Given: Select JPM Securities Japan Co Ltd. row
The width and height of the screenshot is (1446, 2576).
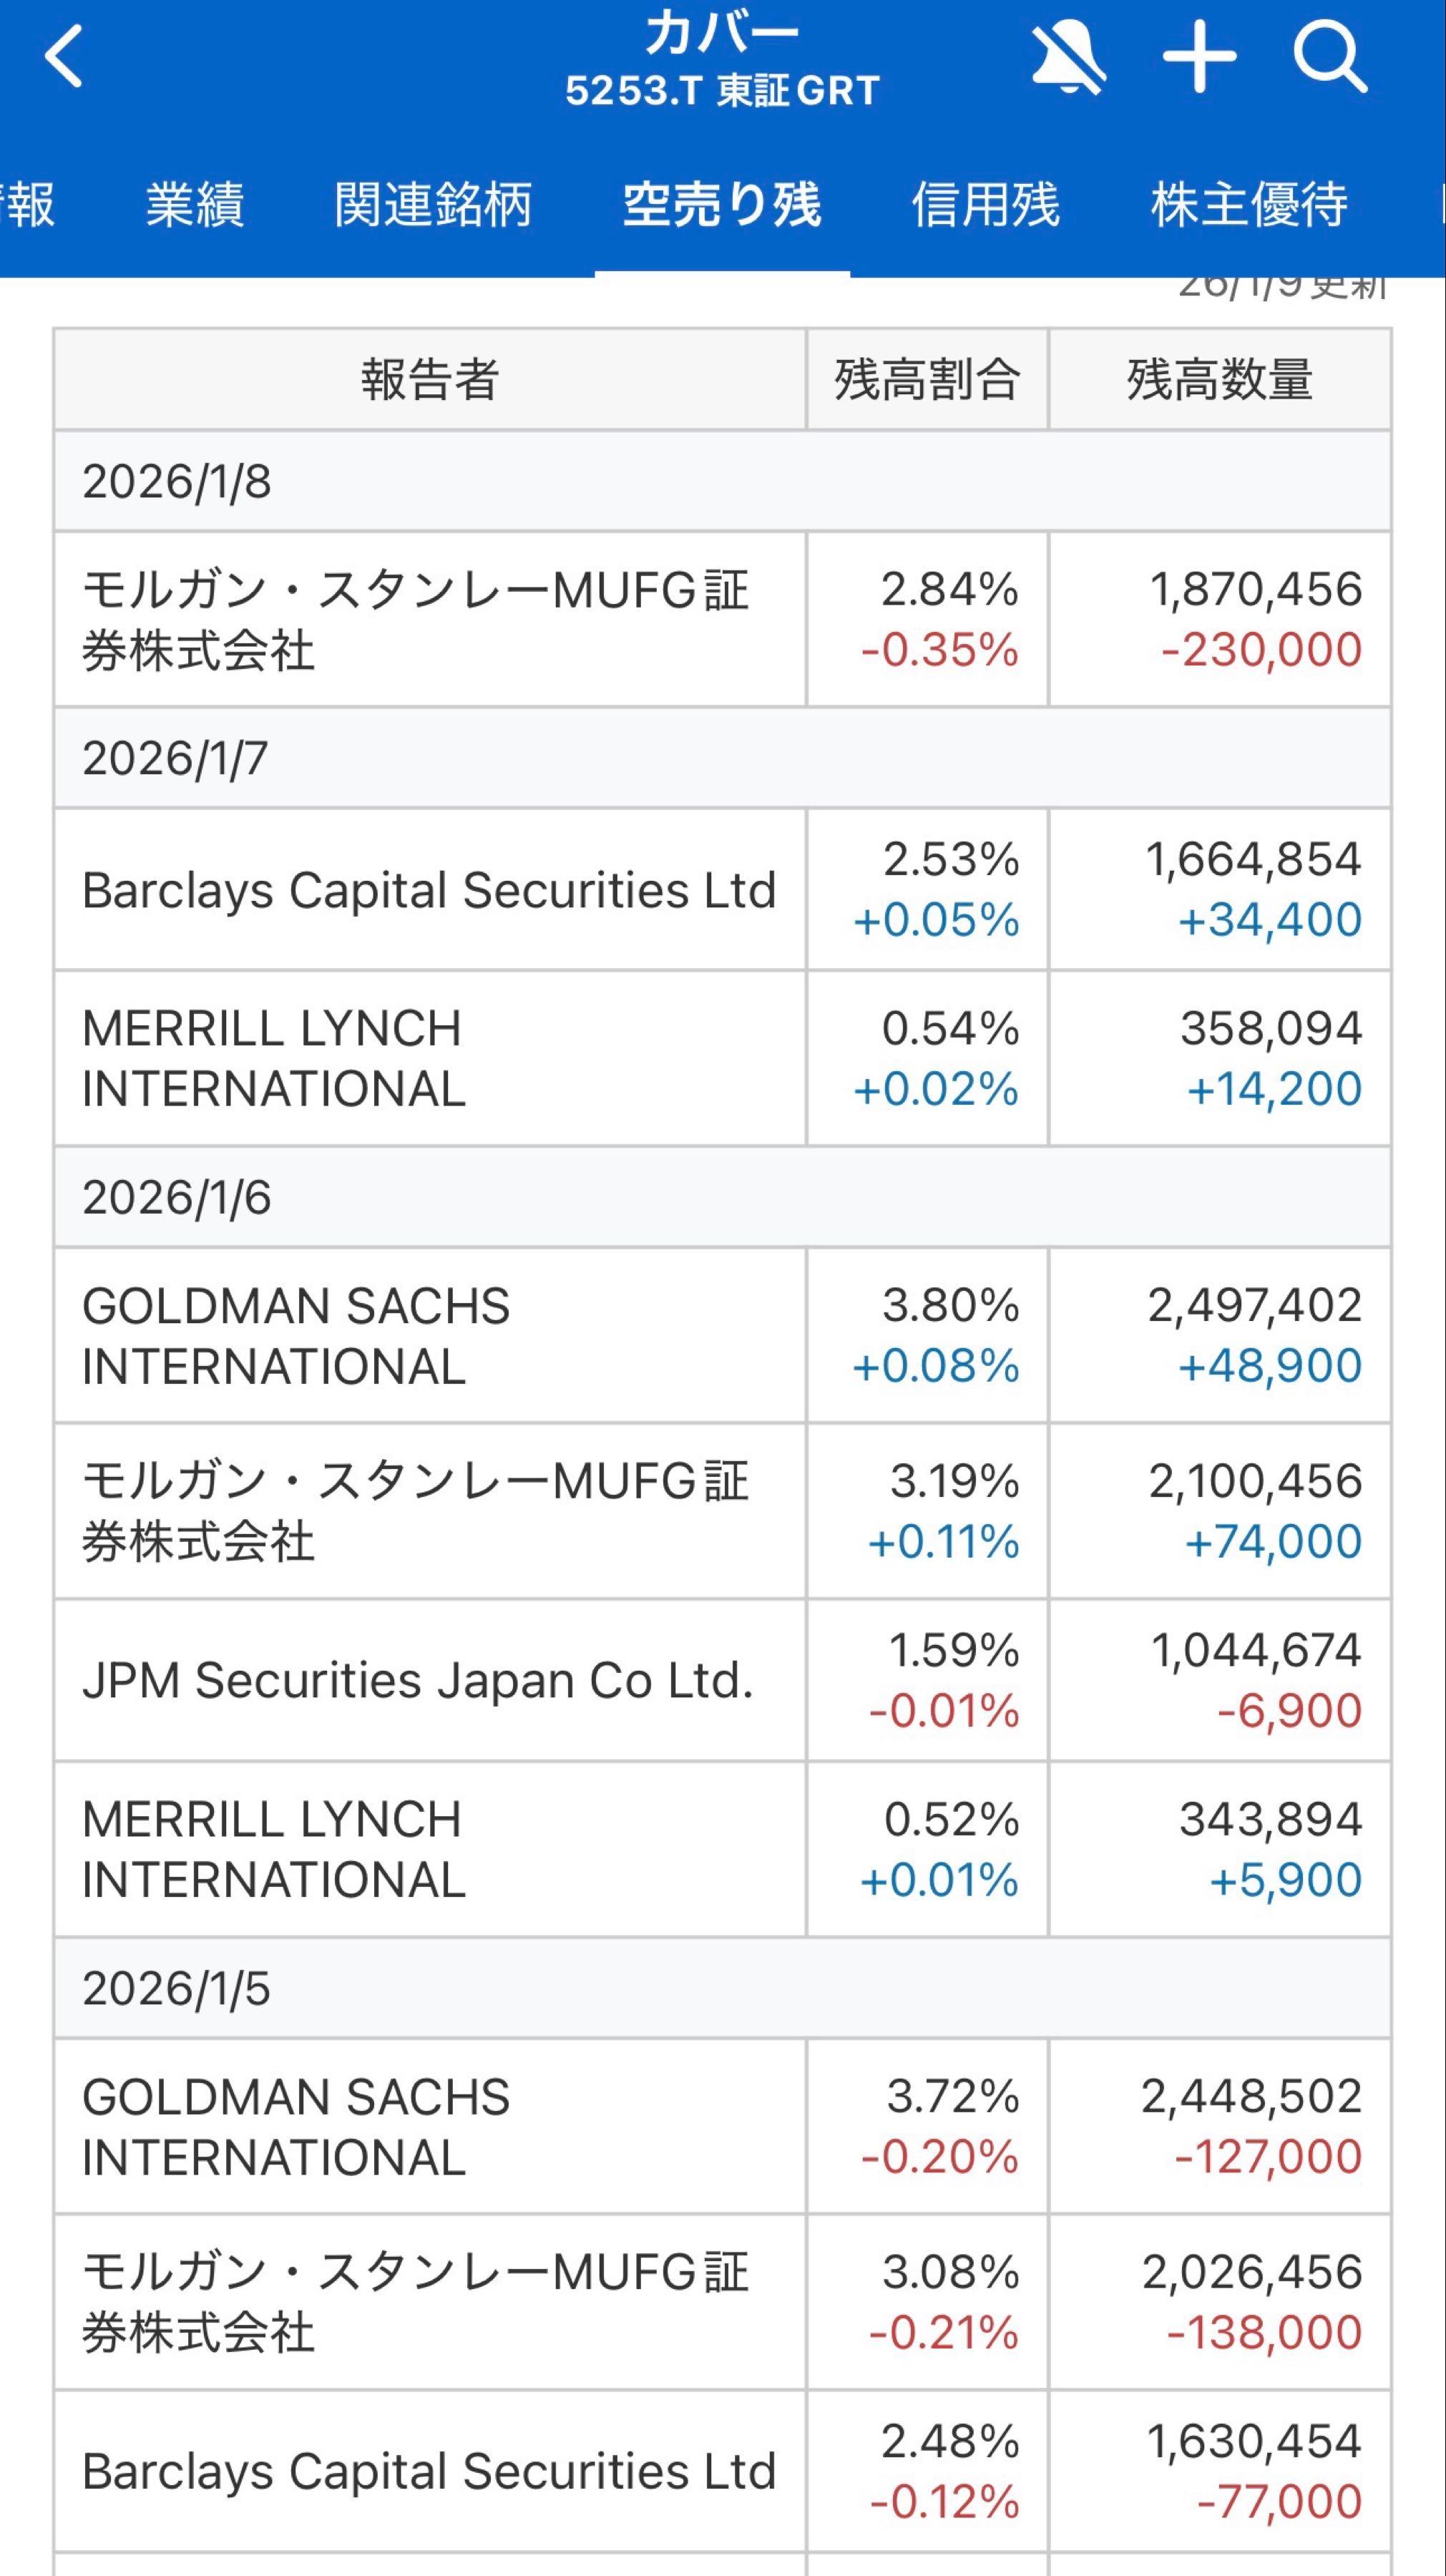Looking at the screenshot, I should 418,1680.
